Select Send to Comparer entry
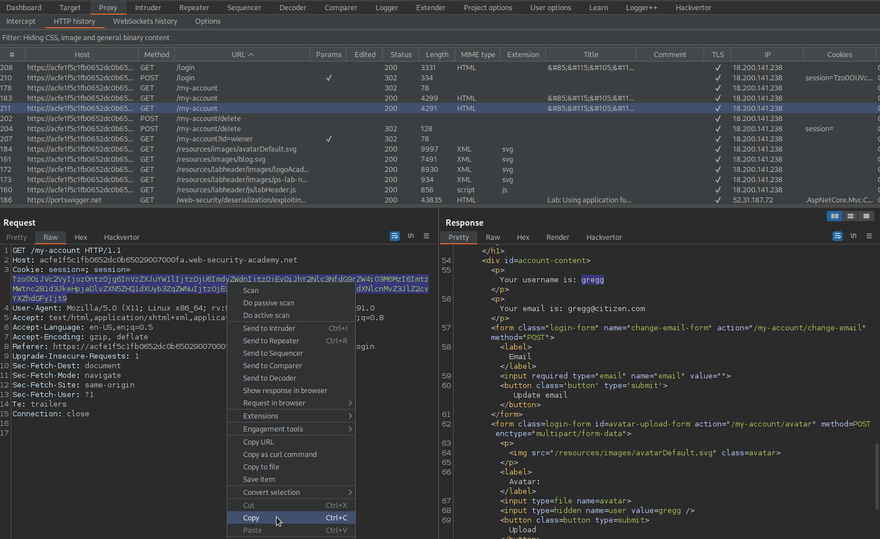This screenshot has width=880, height=539. click(291, 366)
